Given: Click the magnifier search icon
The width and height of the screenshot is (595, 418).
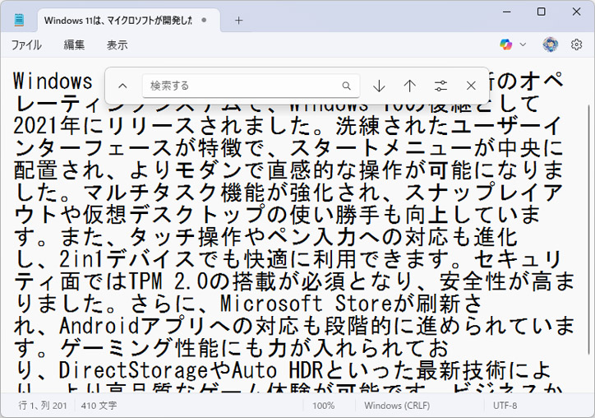Looking at the screenshot, I should [346, 86].
